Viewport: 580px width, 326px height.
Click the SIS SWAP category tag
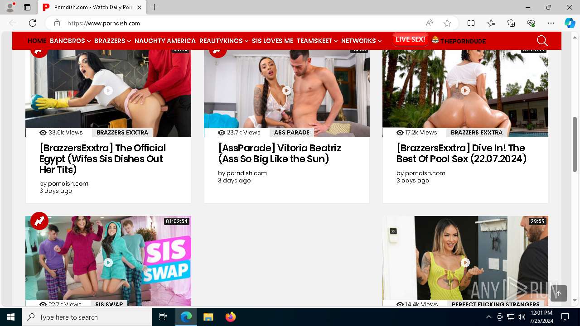109,304
